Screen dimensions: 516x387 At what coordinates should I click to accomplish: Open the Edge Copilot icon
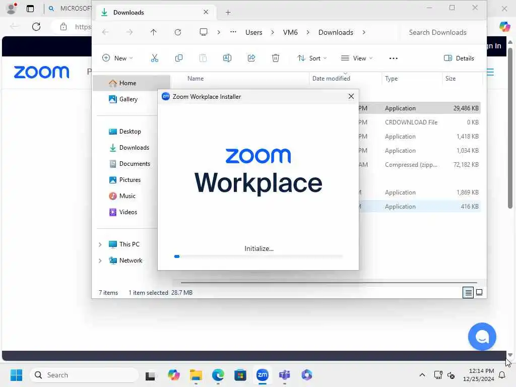[x=504, y=26]
